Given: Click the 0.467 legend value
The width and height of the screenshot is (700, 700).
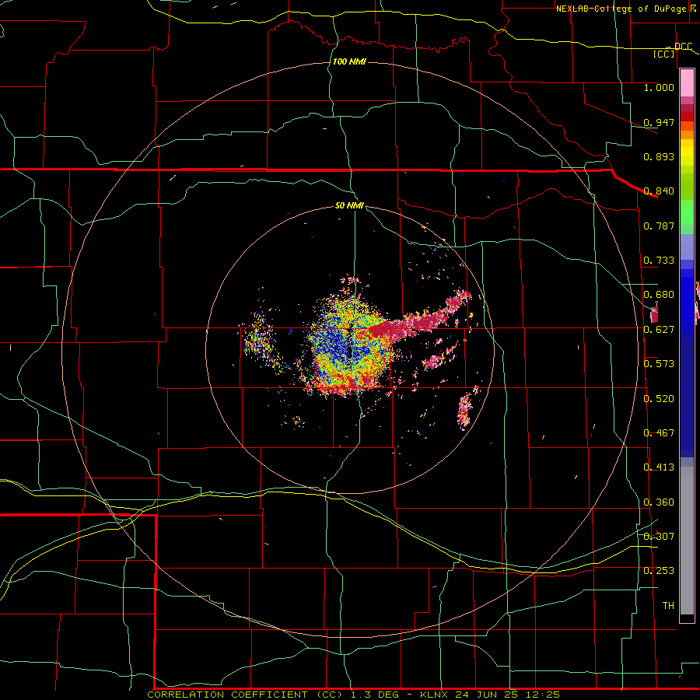Looking at the screenshot, I should (659, 433).
